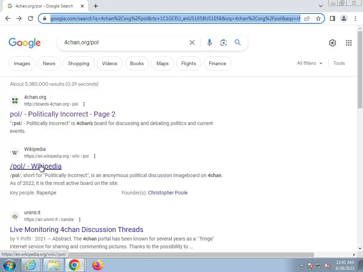
Task: Close the Google Search tab
Action: click(x=82, y=6)
